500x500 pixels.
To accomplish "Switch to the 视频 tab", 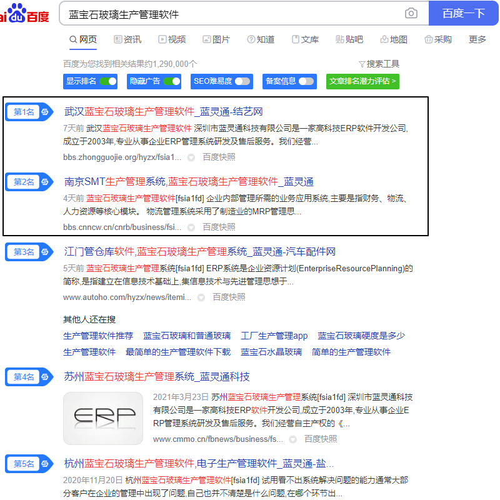I will coord(172,39).
